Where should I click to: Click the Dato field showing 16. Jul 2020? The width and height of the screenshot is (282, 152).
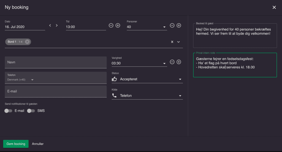coord(25,27)
